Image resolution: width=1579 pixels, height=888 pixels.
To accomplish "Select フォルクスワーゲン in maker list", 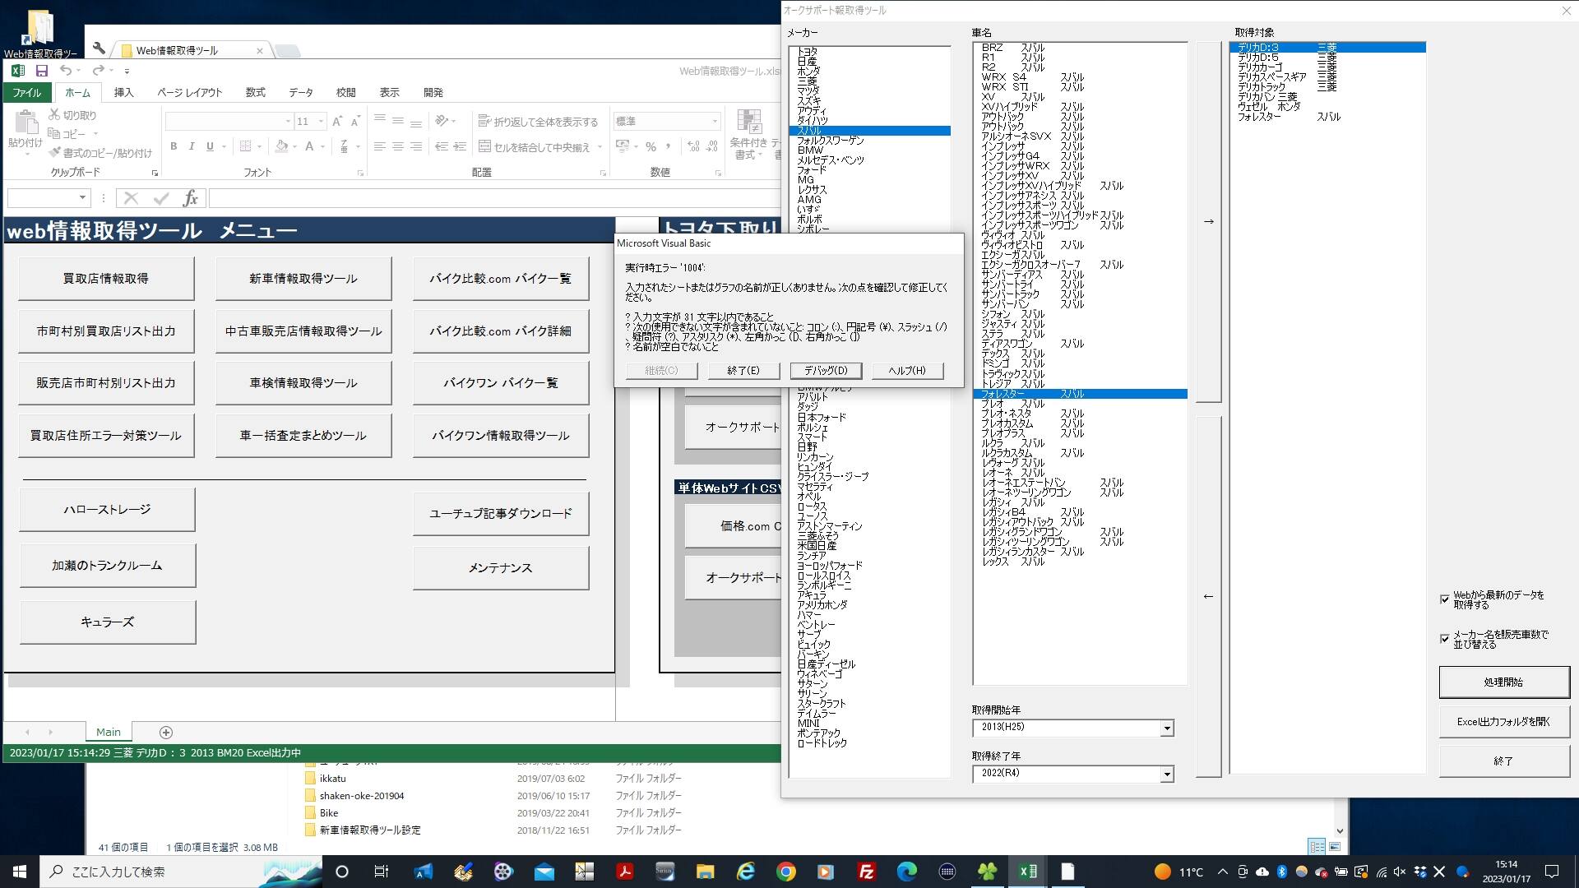I will tap(830, 141).
